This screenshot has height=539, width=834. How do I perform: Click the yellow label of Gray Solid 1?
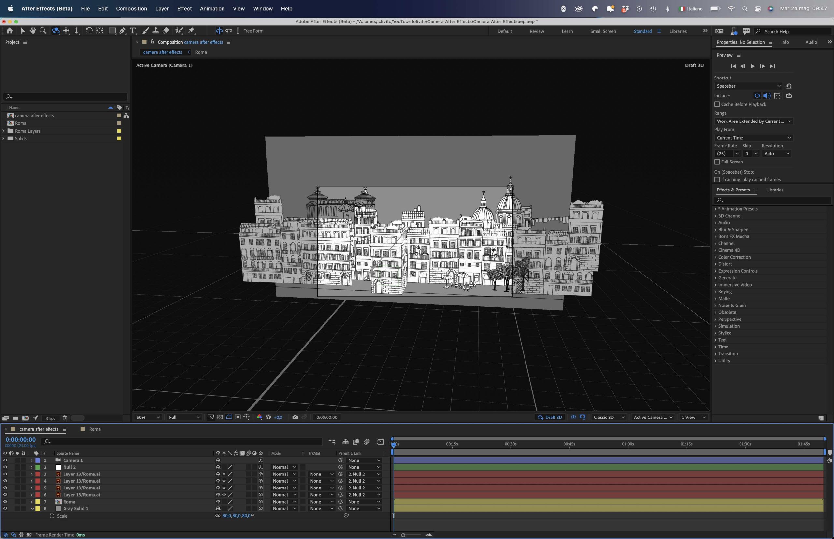pos(38,509)
